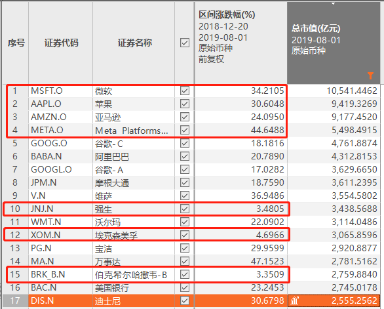This screenshot has height=309, width=384.
Task: Click the 苹果 security name
Action: coord(104,104)
